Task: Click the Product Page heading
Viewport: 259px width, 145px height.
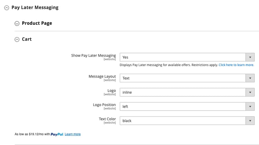Action: [37, 23]
